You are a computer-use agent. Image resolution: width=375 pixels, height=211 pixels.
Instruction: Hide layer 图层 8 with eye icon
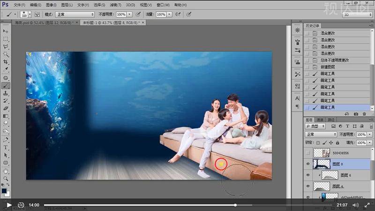pyautogui.click(x=308, y=164)
